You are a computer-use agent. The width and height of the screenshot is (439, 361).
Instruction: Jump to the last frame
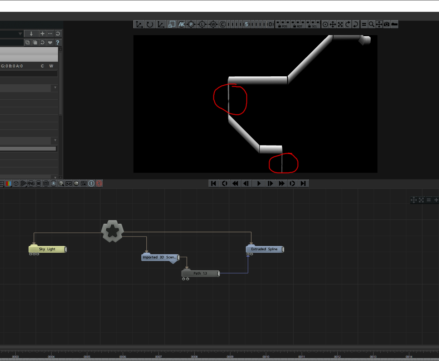coord(303,184)
